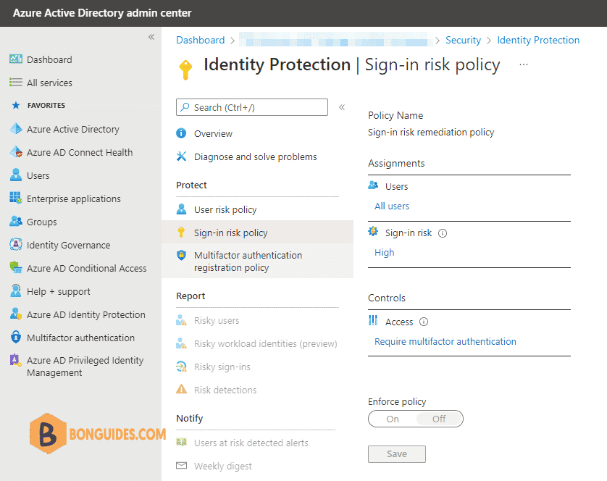Open the ellipsis more options menu
Viewport: 607px width, 481px height.
click(x=524, y=64)
